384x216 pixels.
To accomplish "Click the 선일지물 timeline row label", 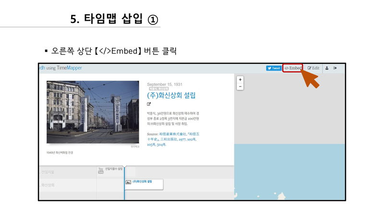I will click(x=48, y=172).
